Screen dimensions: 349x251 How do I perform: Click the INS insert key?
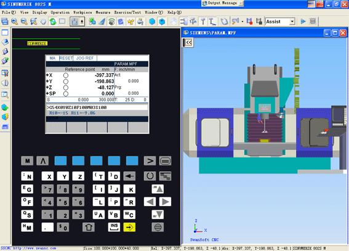[x=114, y=227]
